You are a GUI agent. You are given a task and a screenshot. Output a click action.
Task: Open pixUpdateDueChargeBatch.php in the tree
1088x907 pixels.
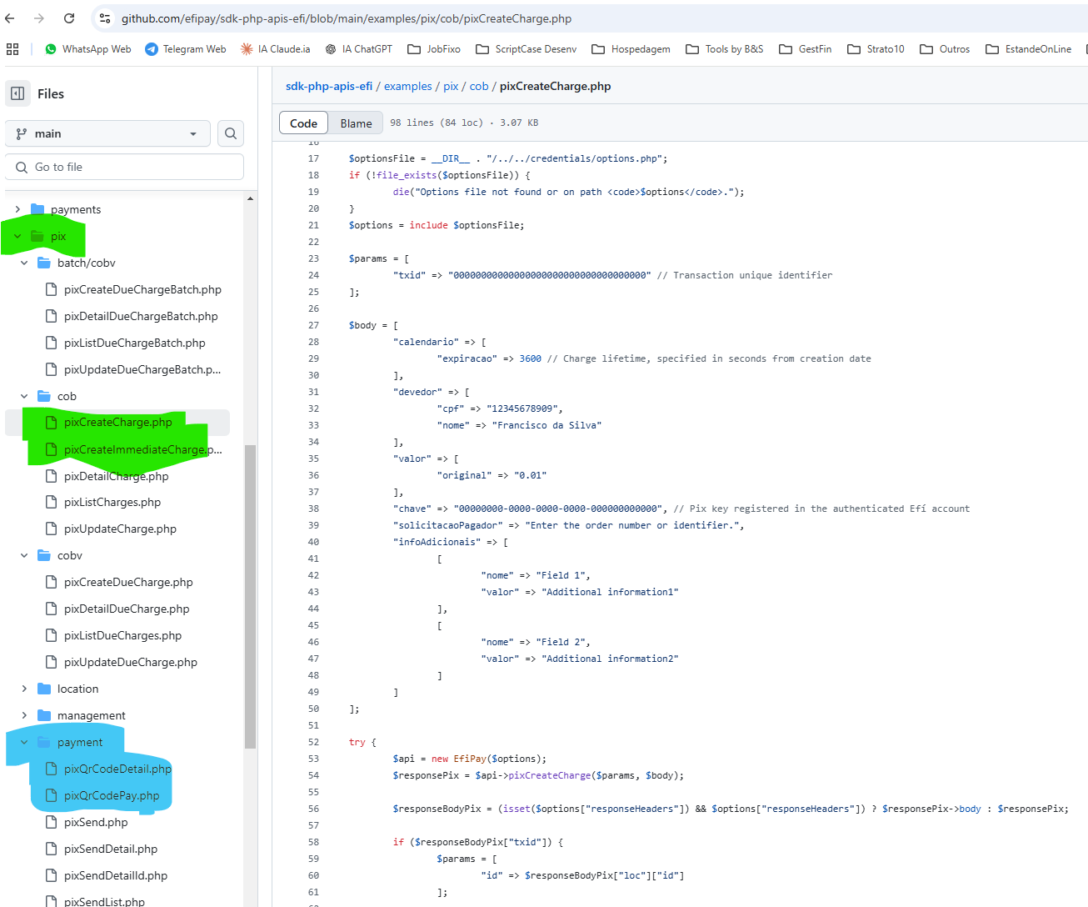(142, 369)
